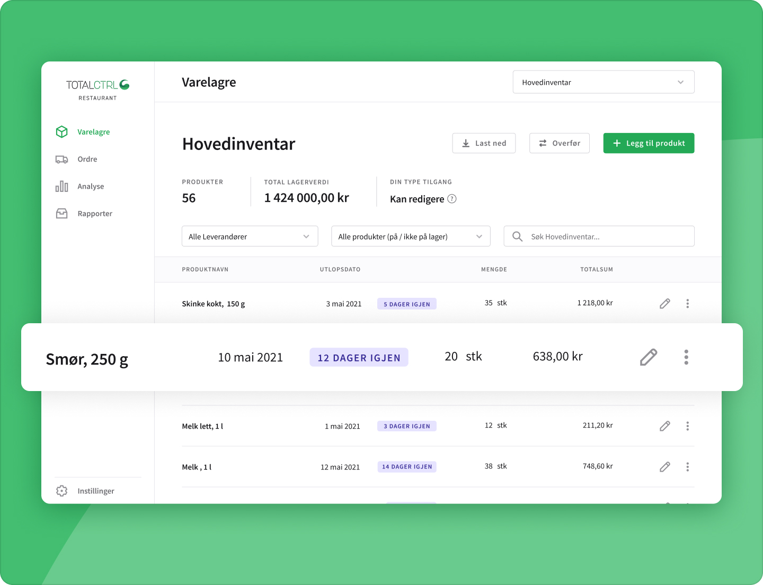Open Rapporter from the sidebar
The width and height of the screenshot is (763, 585).
[x=94, y=214]
